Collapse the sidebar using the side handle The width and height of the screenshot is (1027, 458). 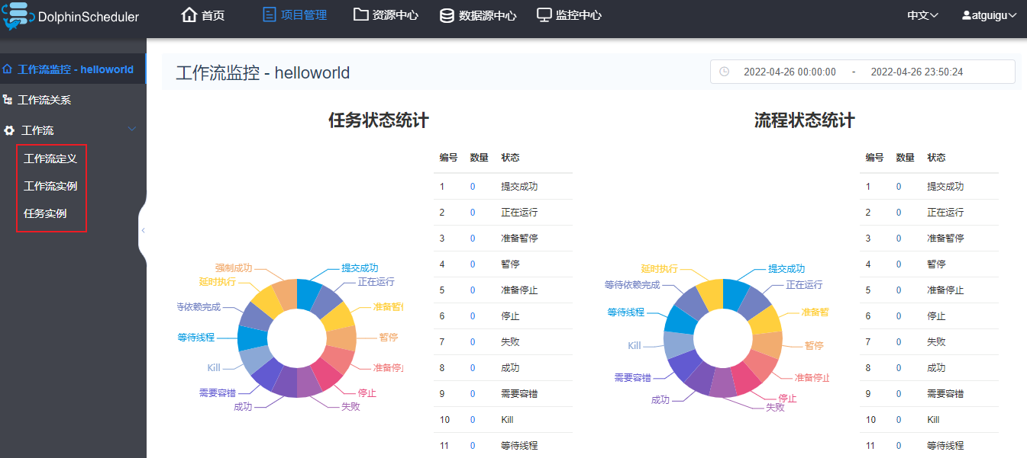click(x=143, y=230)
